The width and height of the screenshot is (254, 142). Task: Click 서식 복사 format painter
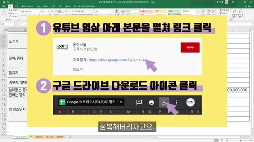pos(13,16)
